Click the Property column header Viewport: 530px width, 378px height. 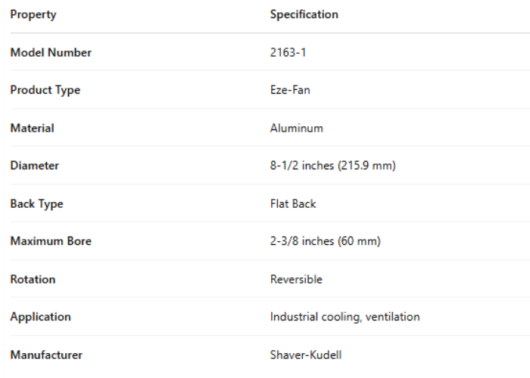click(33, 14)
